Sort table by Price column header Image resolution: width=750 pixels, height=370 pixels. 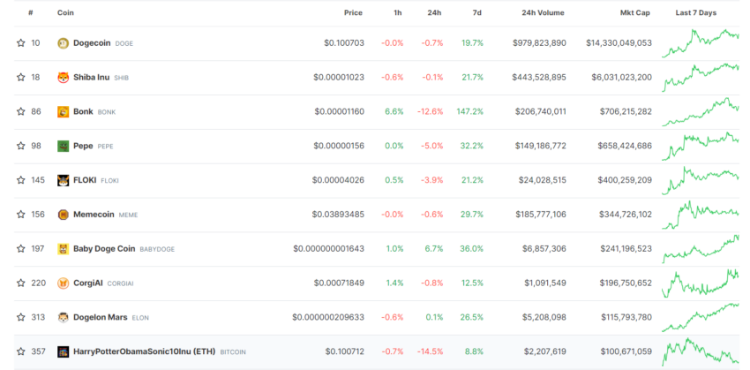coord(353,13)
